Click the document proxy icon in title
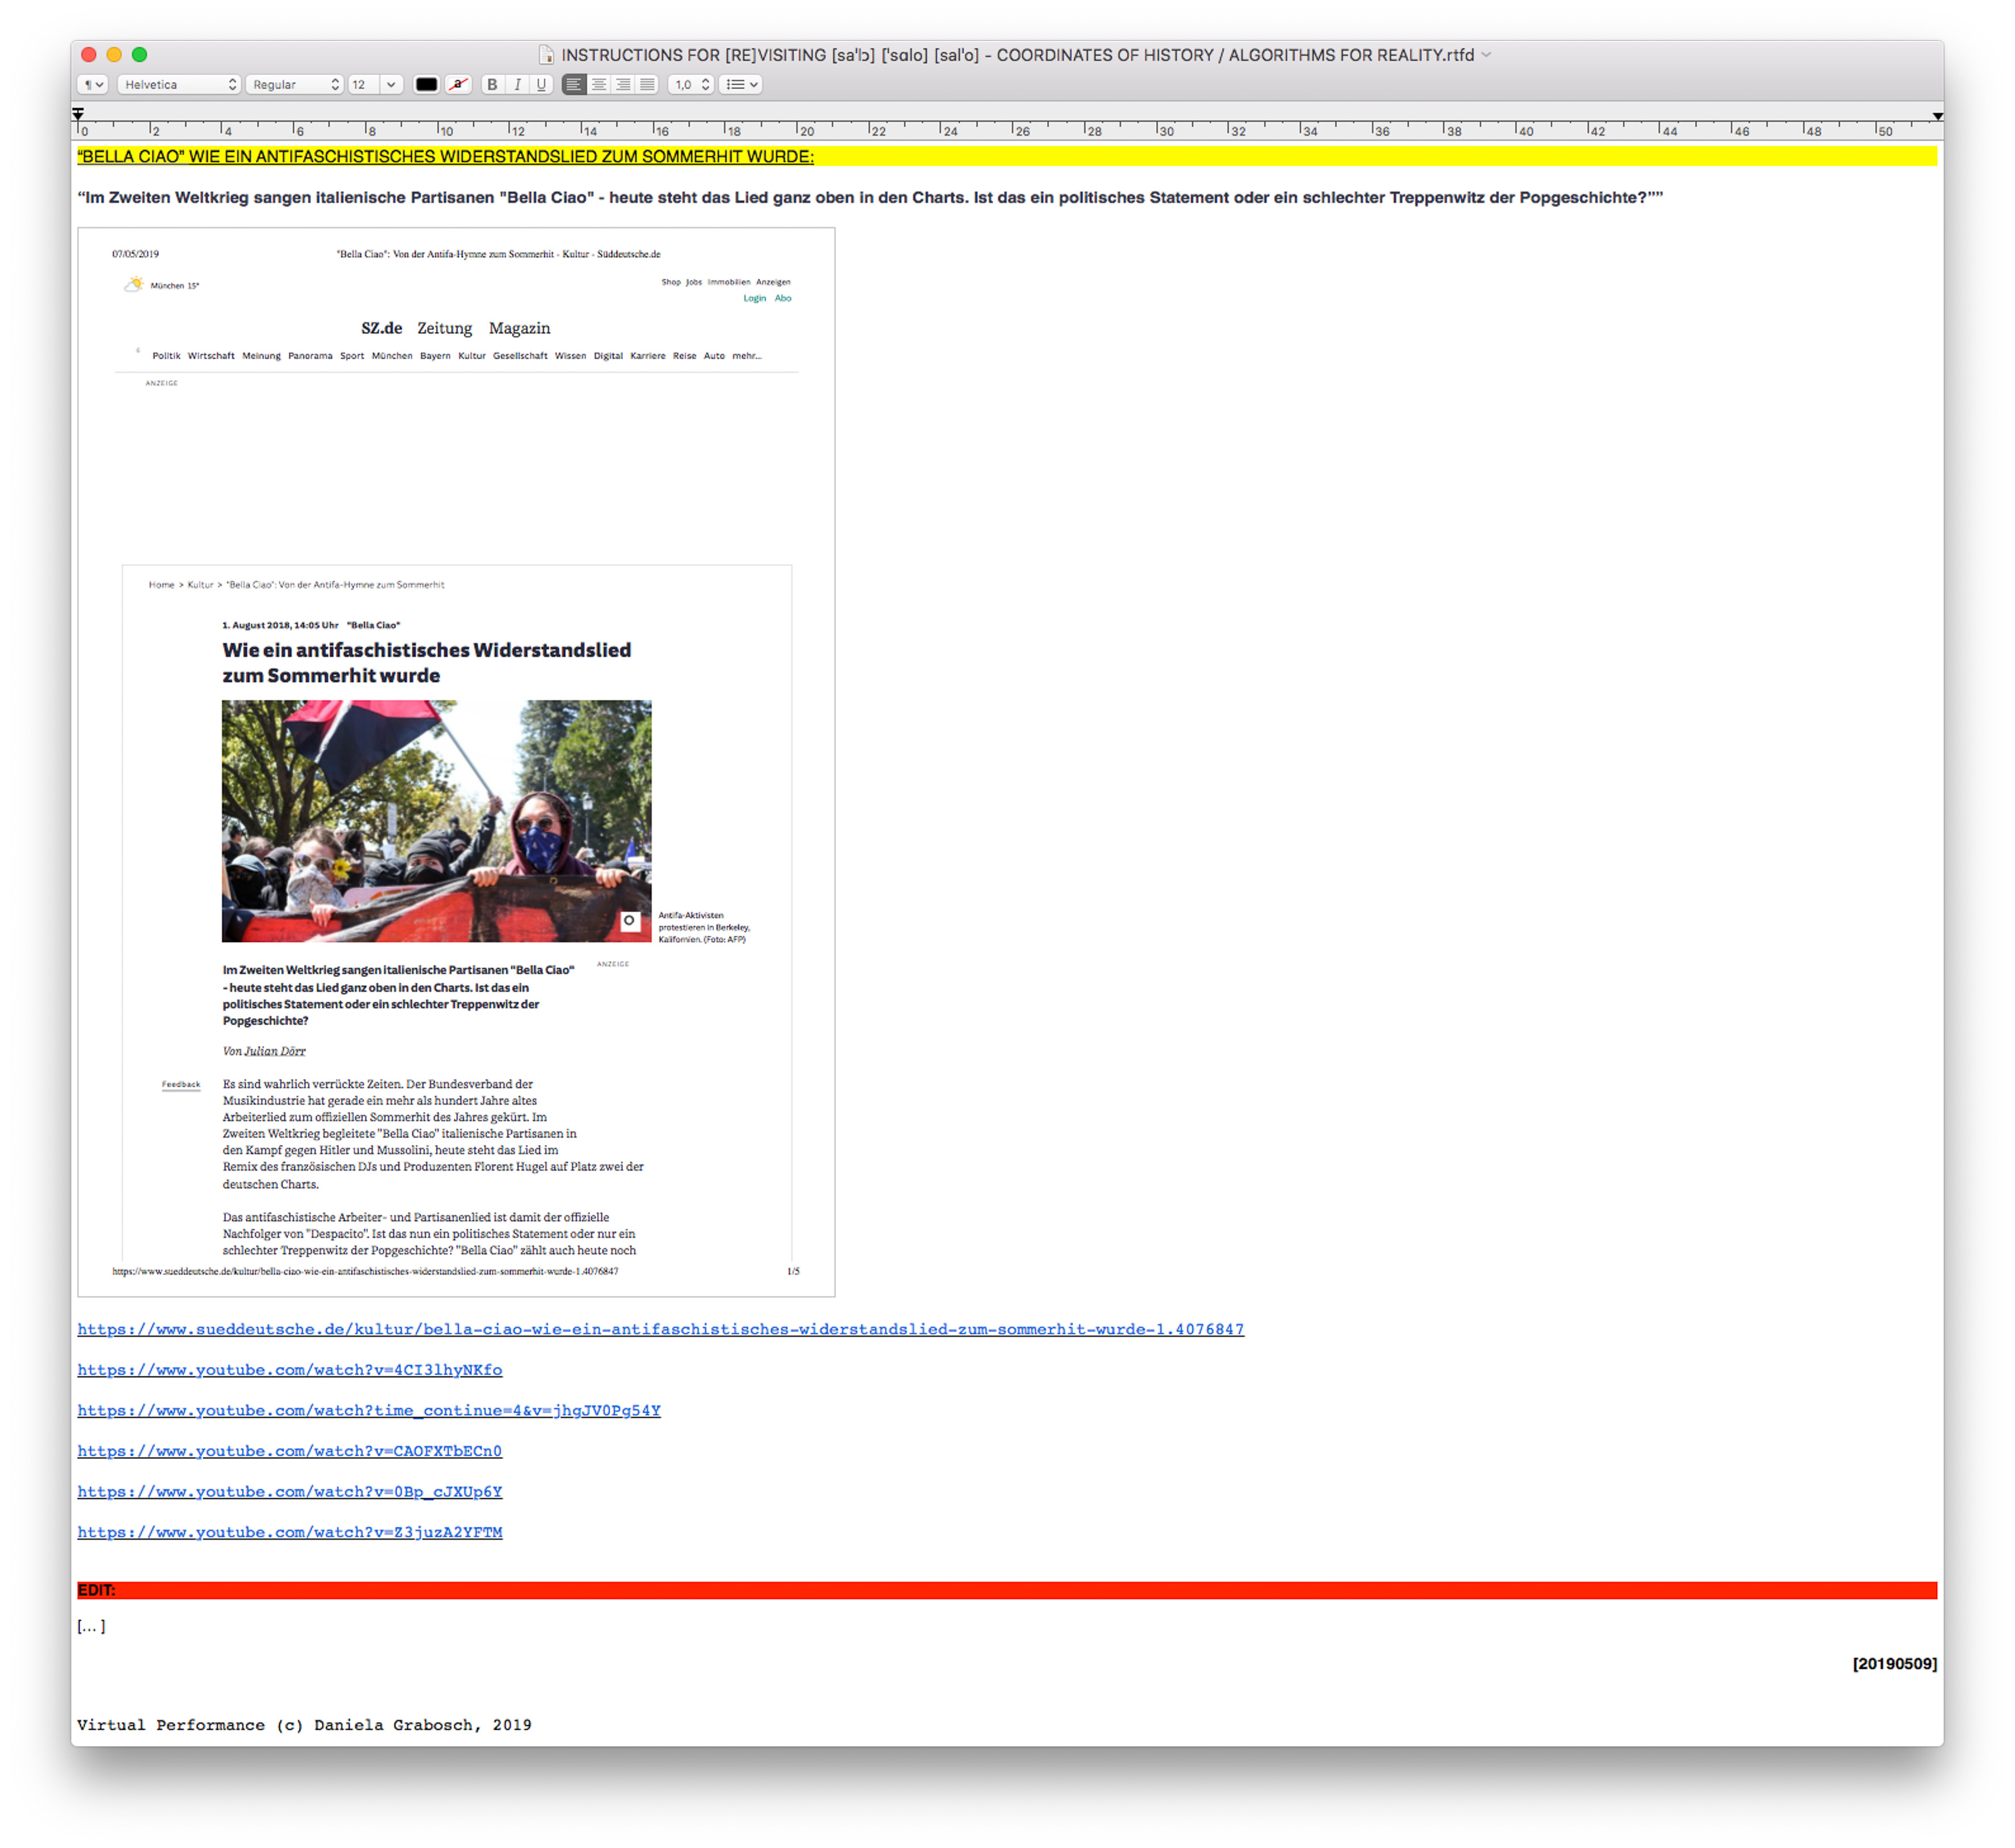 [546, 55]
